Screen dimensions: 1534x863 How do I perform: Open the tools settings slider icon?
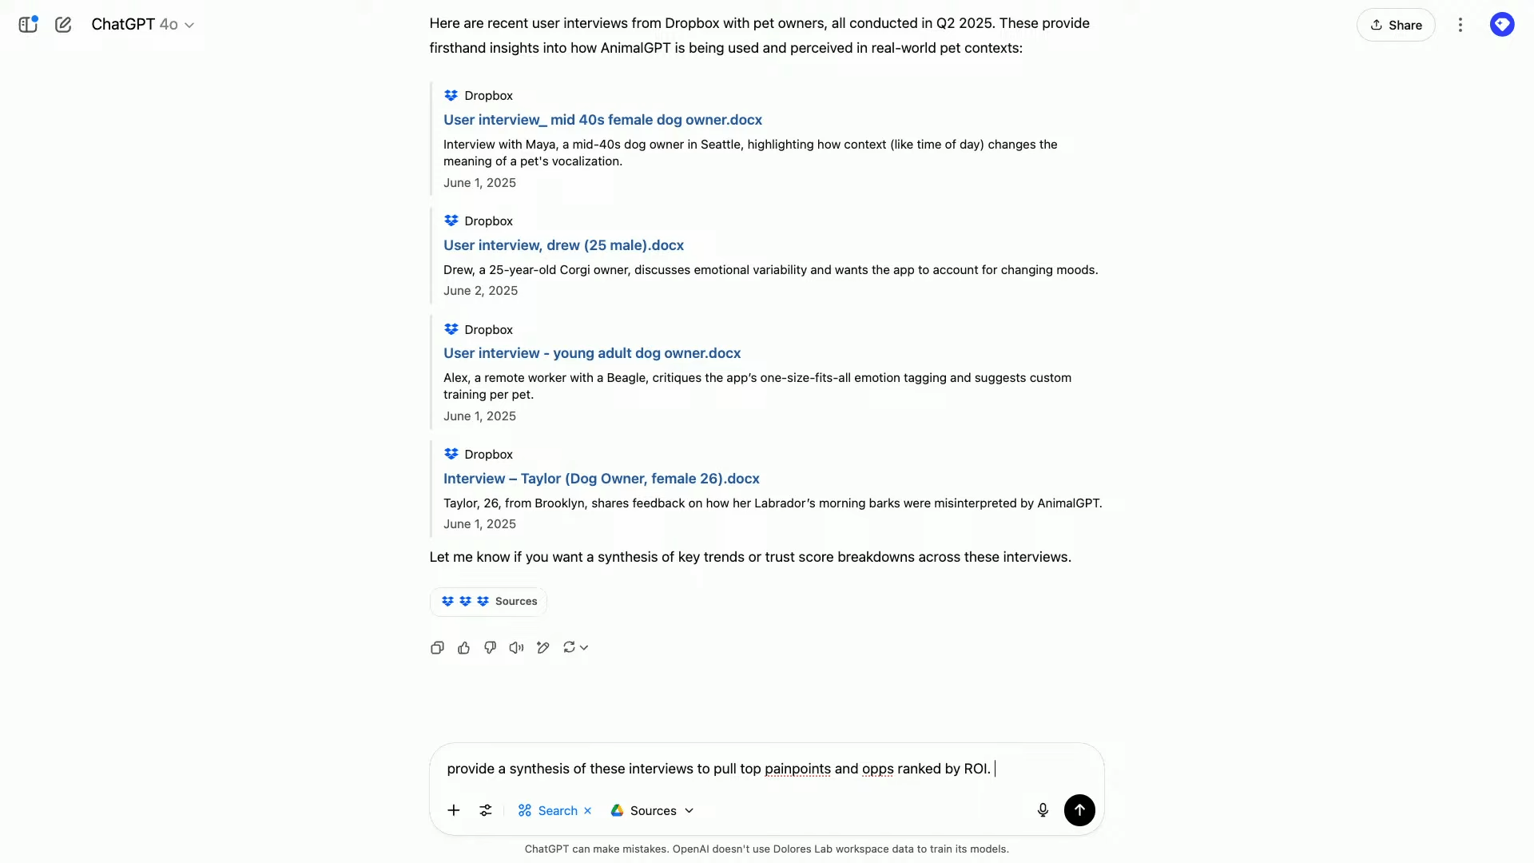pos(486,810)
